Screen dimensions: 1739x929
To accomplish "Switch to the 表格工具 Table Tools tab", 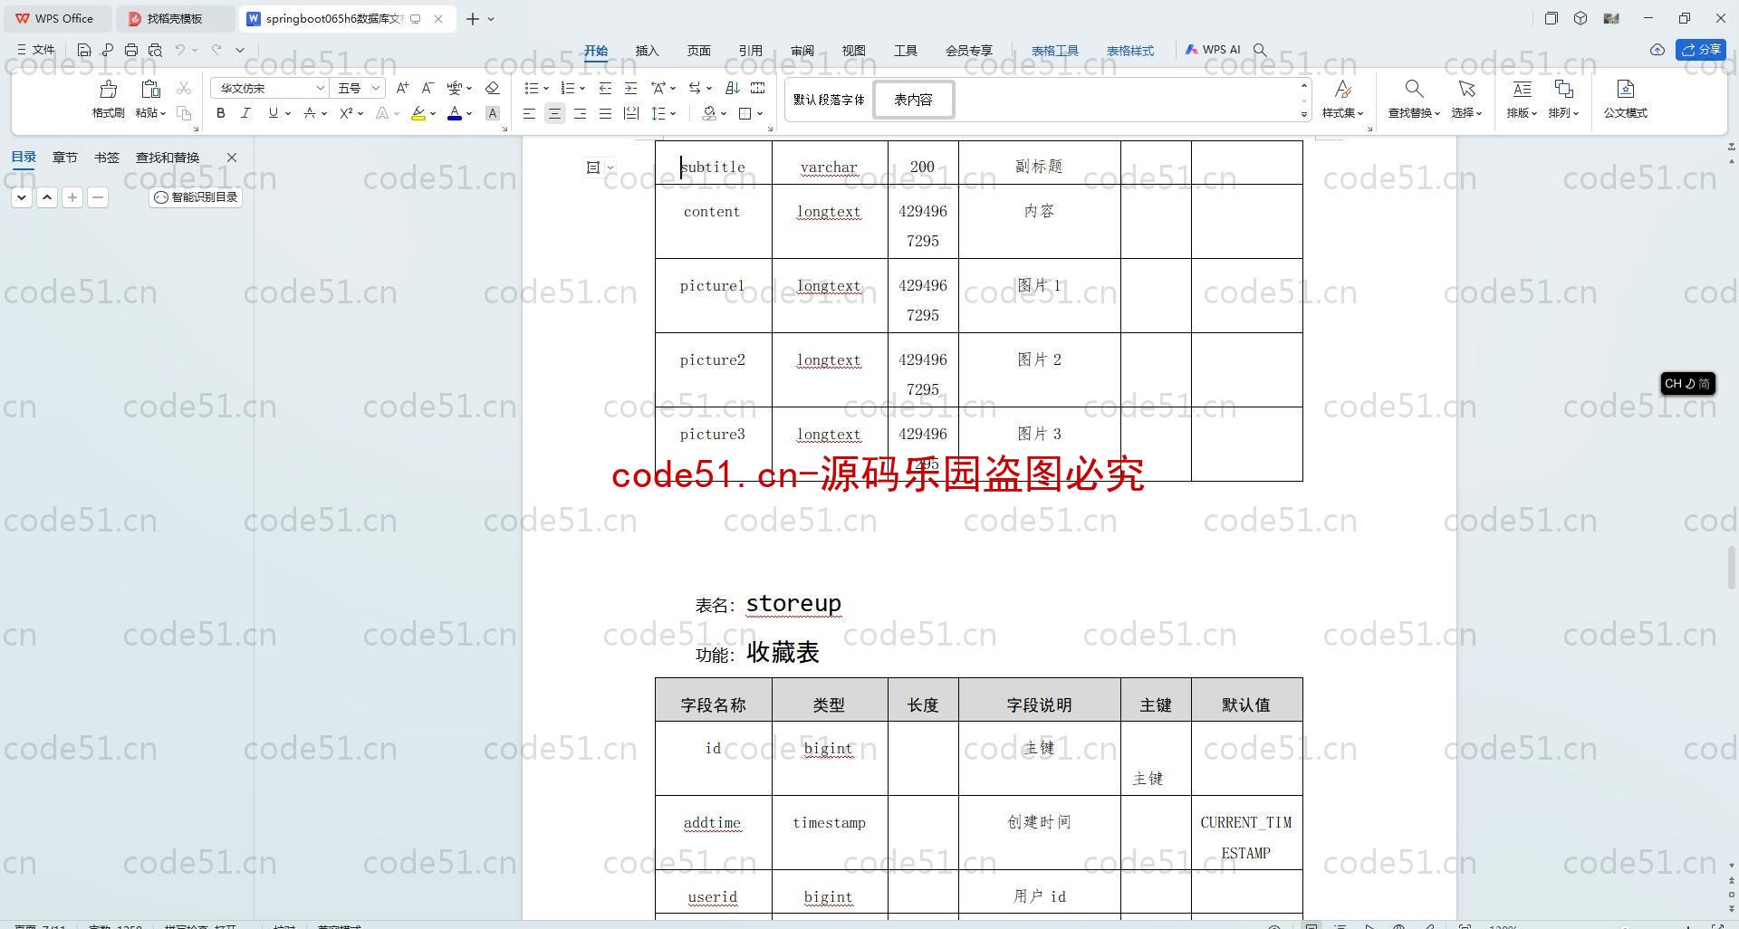I will [x=1054, y=51].
